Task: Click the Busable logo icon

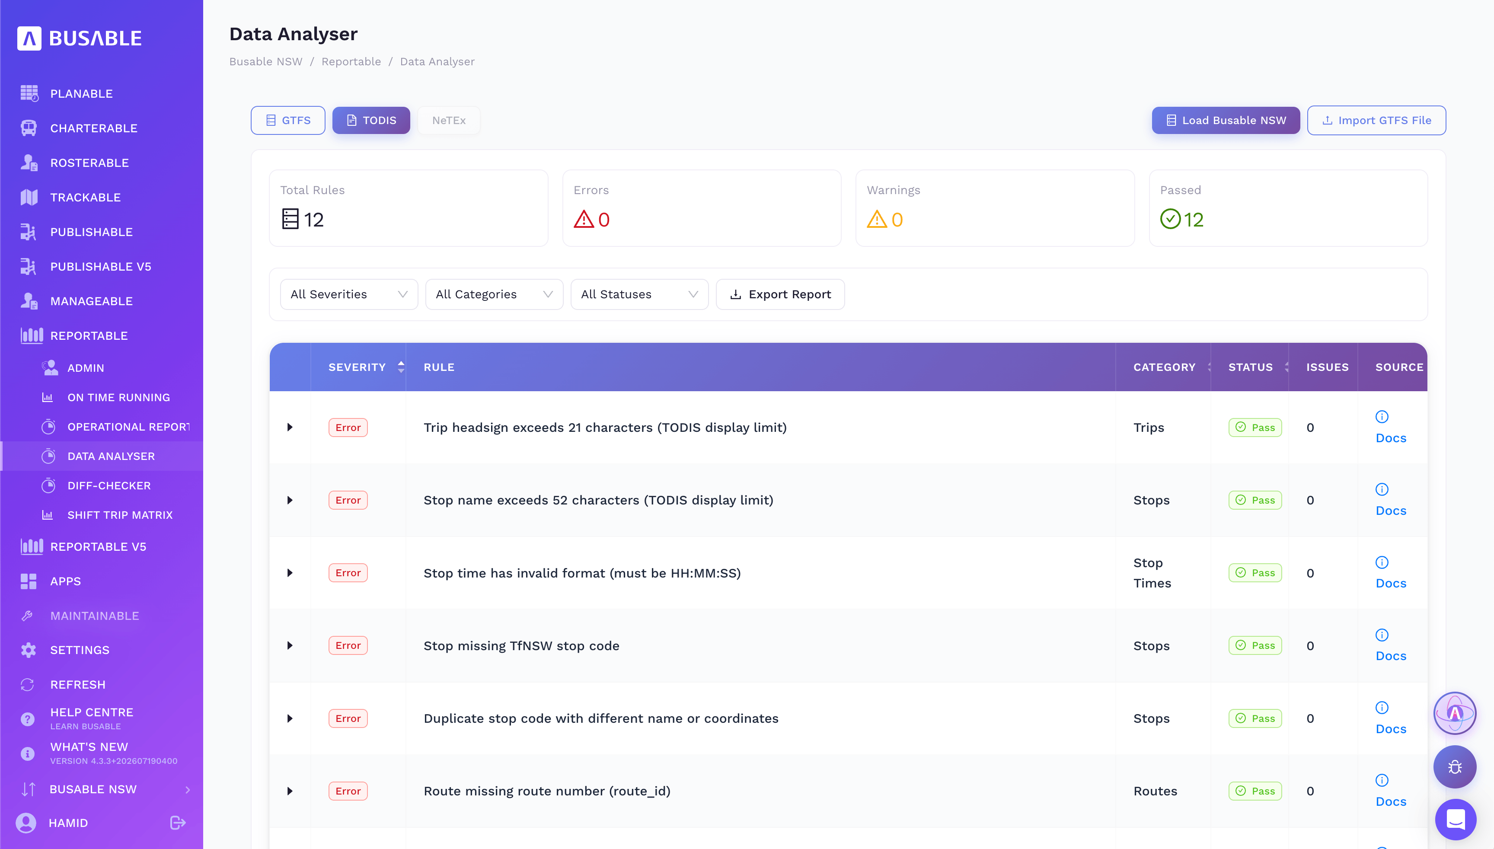Action: pyautogui.click(x=29, y=38)
